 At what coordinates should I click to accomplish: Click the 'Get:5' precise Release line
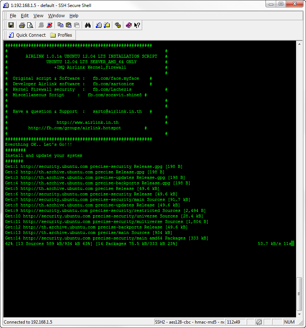click(x=82, y=189)
